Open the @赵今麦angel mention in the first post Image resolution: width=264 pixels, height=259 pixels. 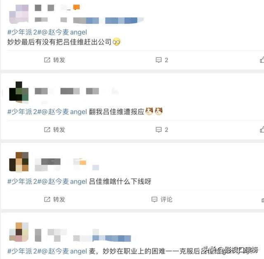[x=64, y=32]
